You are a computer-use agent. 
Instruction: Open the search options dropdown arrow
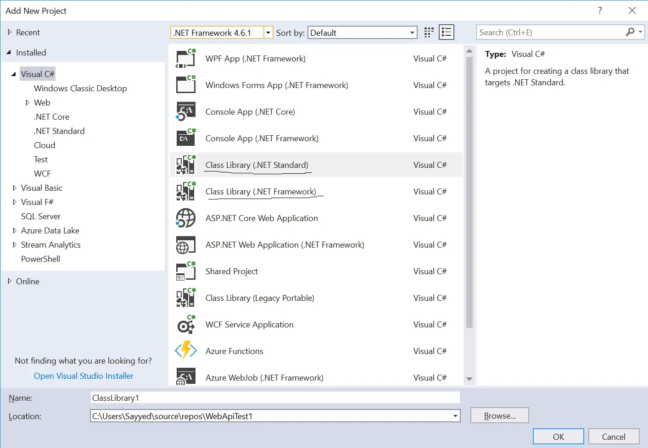coord(640,32)
